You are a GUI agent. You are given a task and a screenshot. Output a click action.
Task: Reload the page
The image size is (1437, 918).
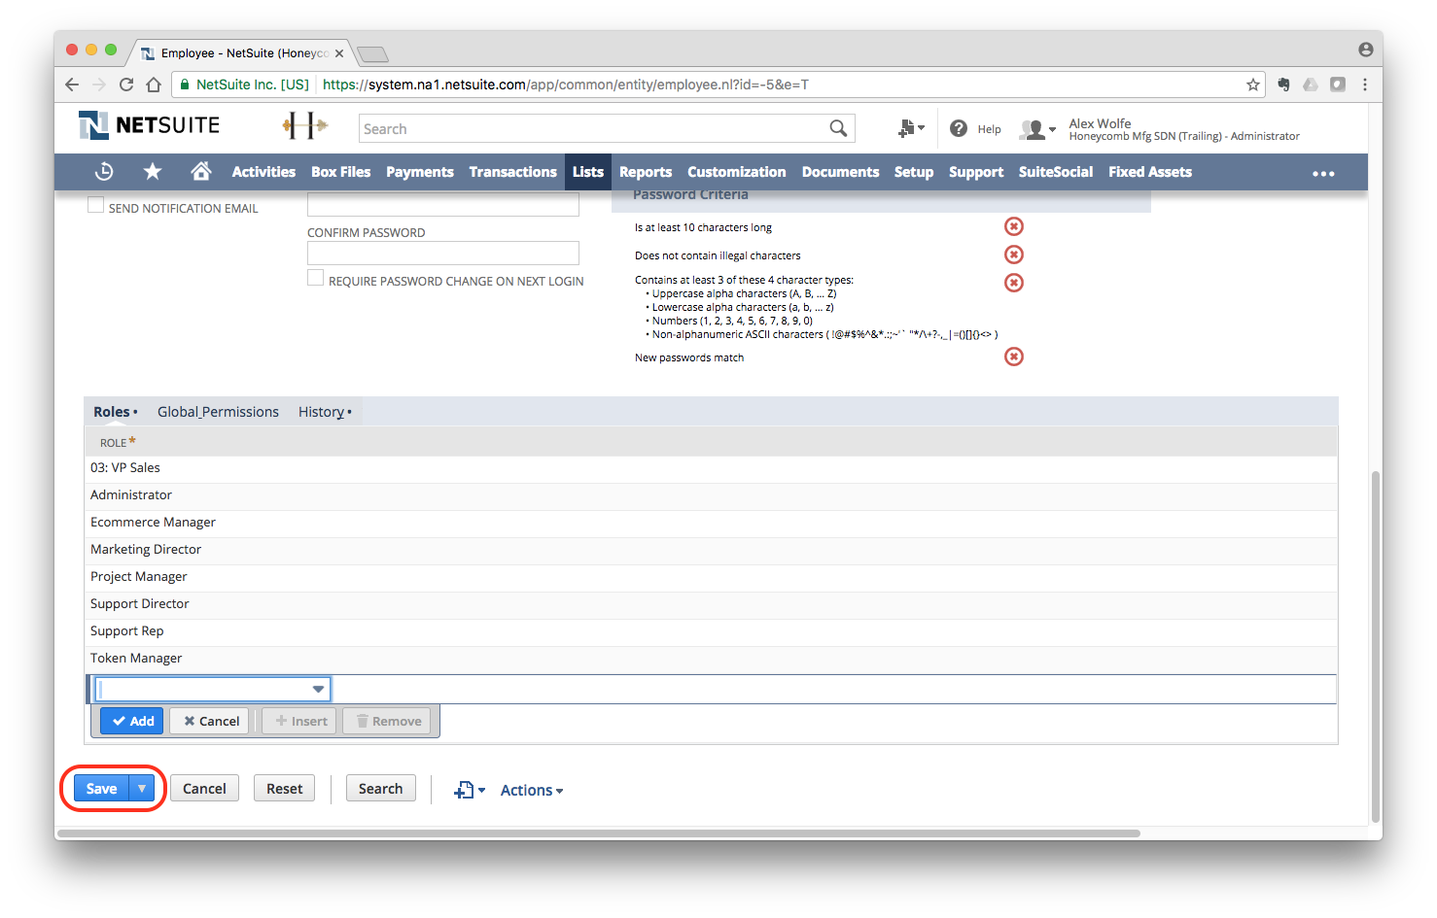(126, 85)
